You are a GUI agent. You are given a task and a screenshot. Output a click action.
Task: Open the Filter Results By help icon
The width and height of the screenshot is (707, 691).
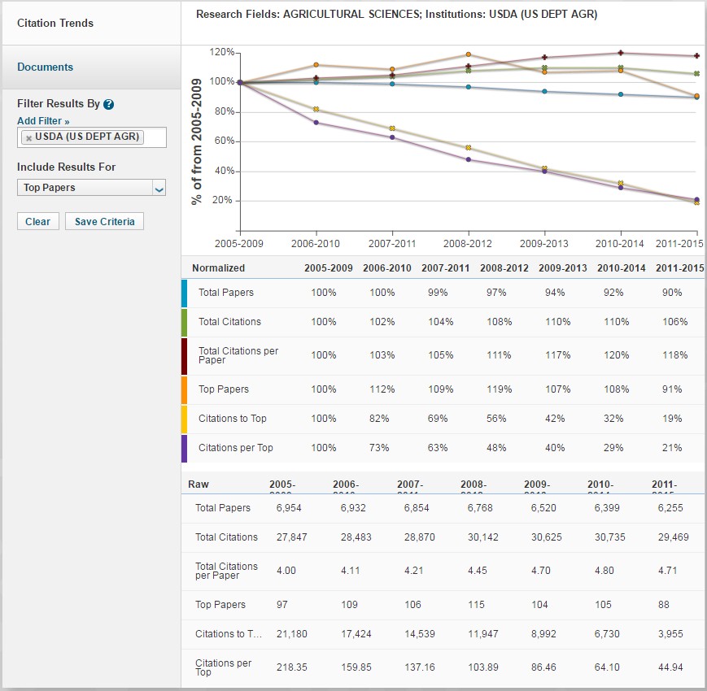(x=109, y=105)
